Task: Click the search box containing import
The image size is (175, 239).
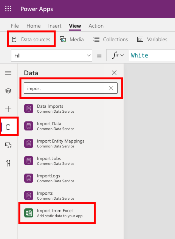Action: [x=71, y=88]
